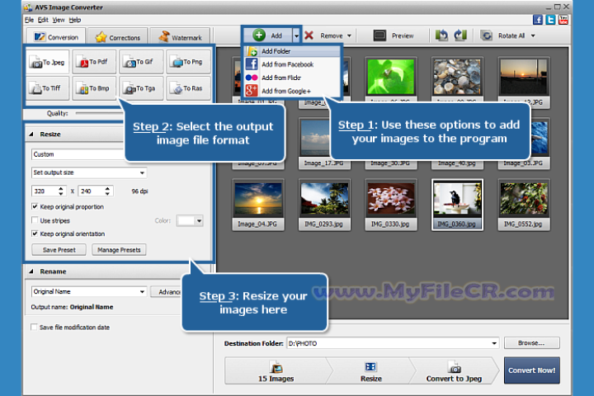Select the green leaf image thumbnail

(390, 77)
